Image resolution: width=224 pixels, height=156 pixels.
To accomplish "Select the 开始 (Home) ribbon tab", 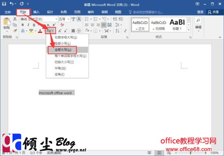I will coord(23,12).
